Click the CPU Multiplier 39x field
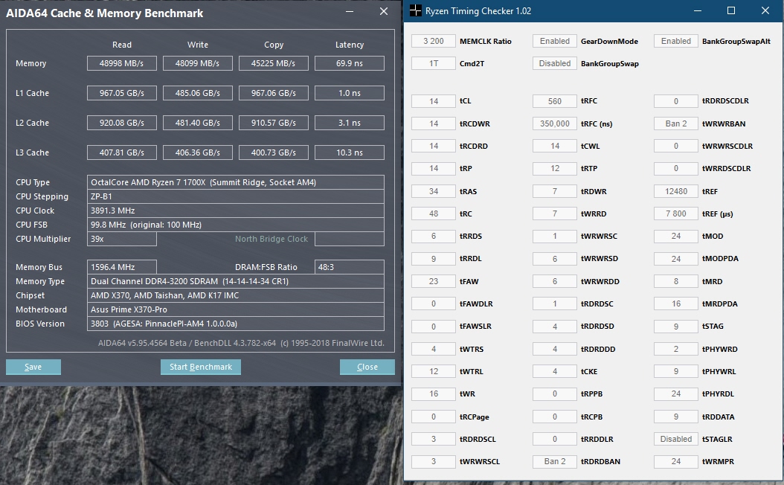 click(121, 239)
